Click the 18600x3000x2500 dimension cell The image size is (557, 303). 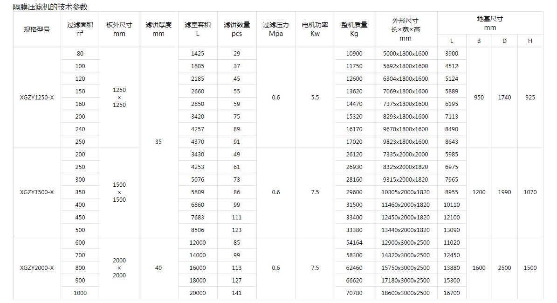[406, 293]
